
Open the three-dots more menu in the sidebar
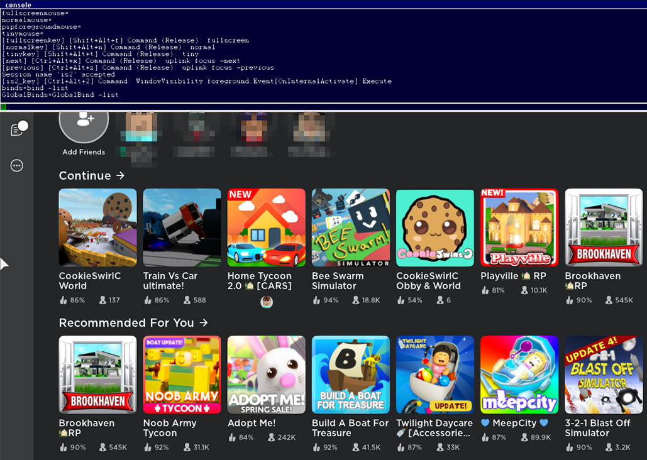tap(16, 165)
